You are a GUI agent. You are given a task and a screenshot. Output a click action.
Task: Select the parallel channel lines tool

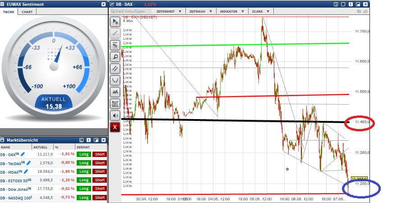coord(115,68)
